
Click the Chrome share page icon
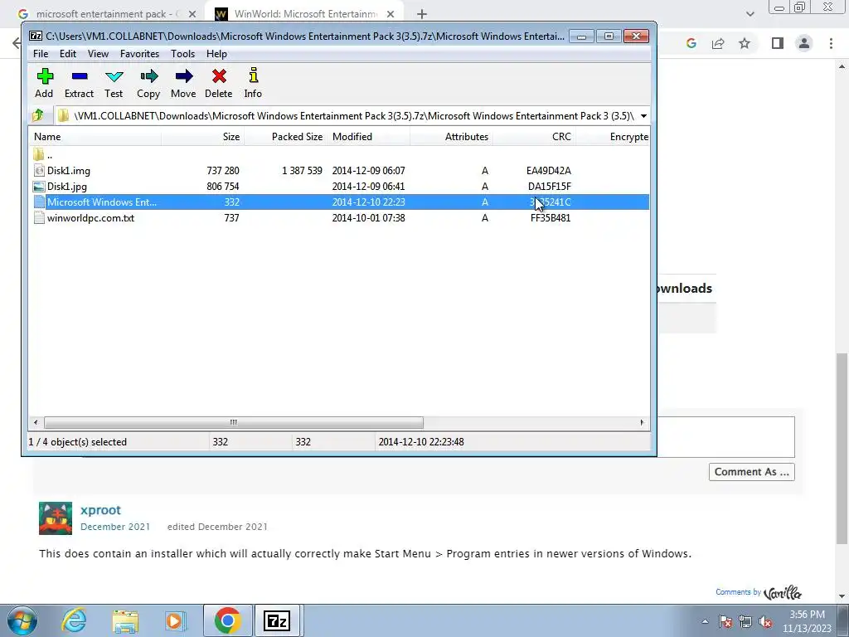coord(718,43)
